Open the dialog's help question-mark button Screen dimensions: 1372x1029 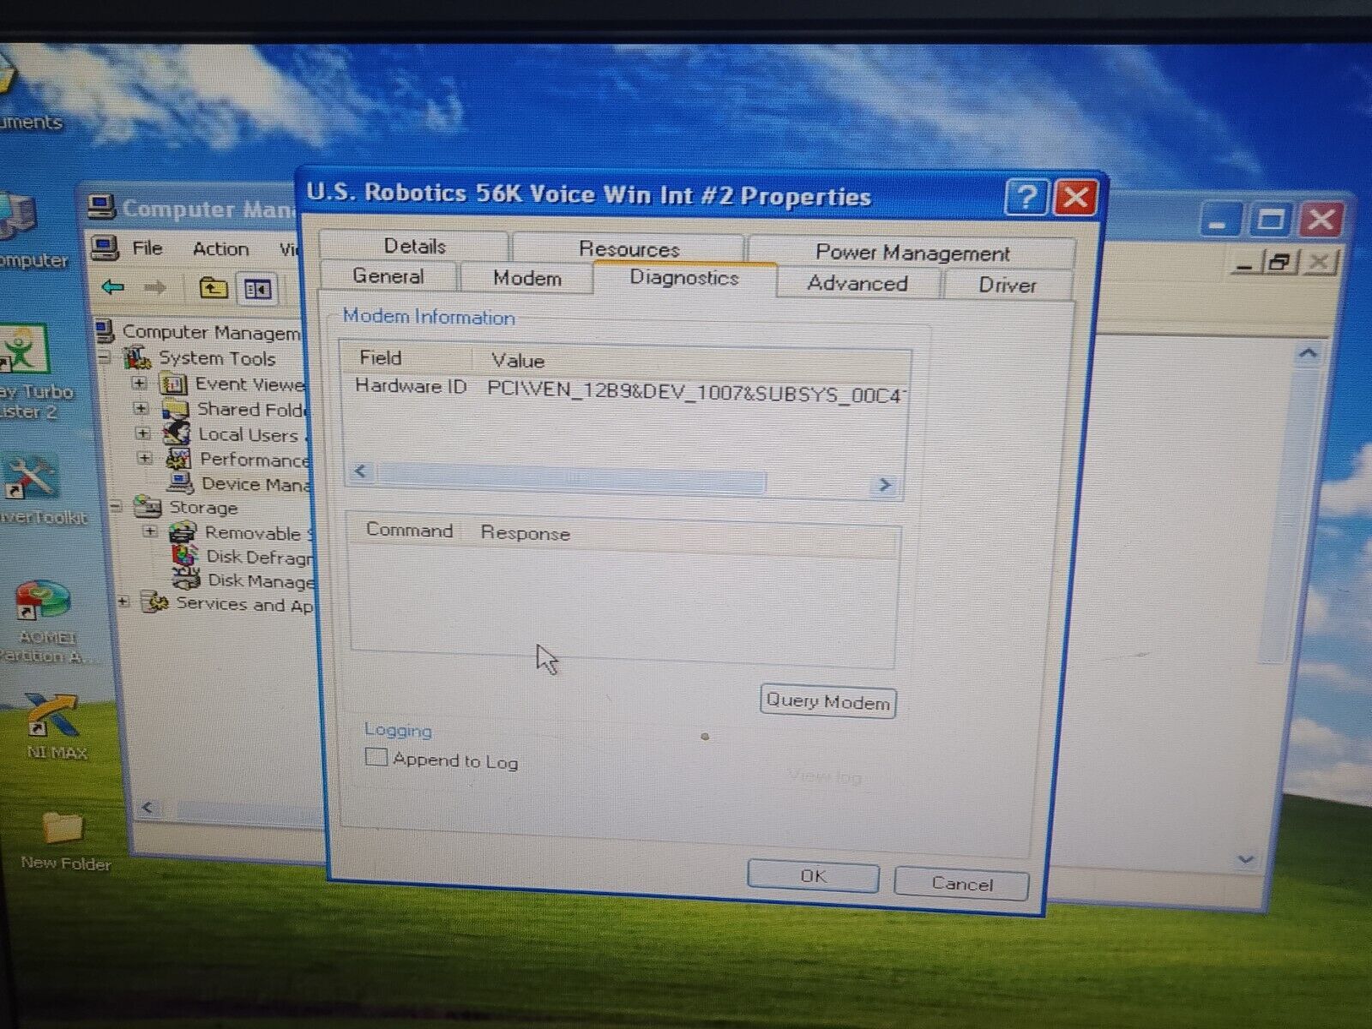pos(1026,198)
